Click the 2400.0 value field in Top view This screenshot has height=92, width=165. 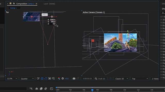pos(45,15)
